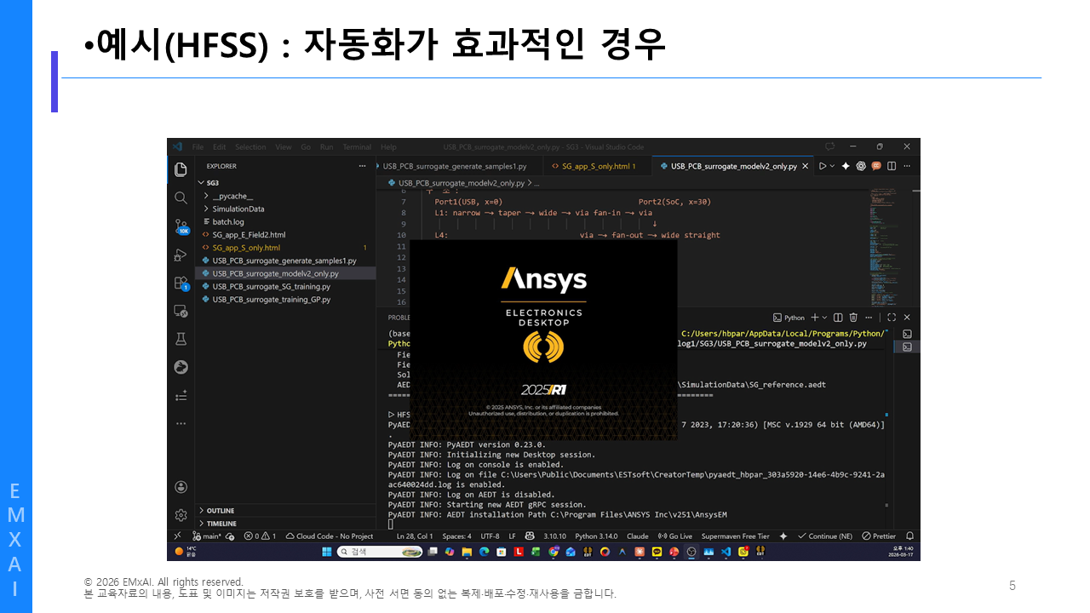This screenshot has height=613, width=1090.
Task: Open the Search view in activity bar
Action: click(x=181, y=198)
